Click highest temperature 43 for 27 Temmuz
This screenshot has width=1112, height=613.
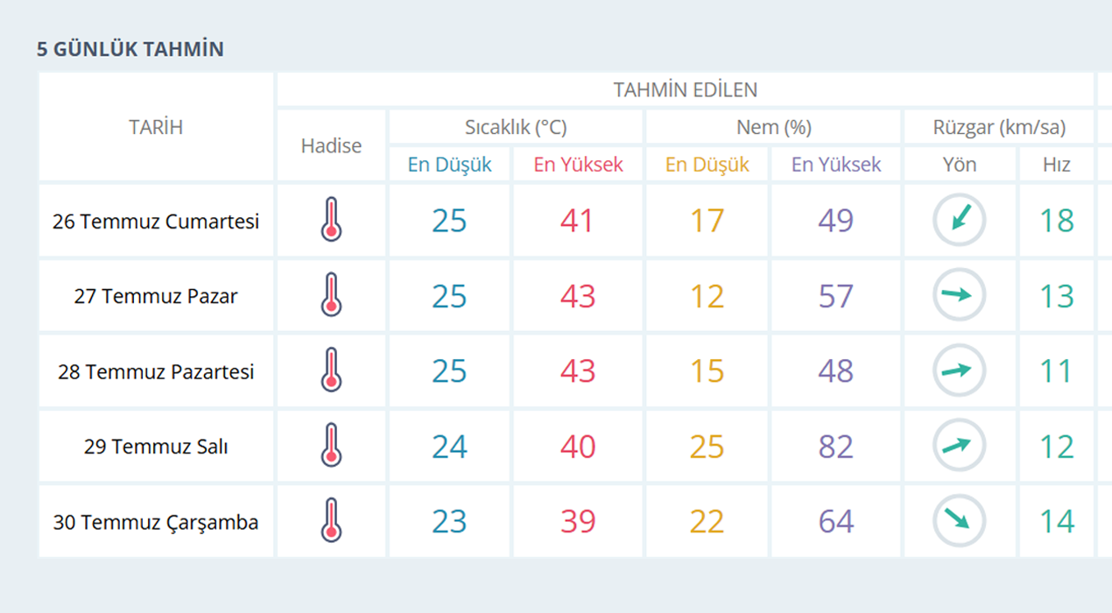pyautogui.click(x=577, y=296)
